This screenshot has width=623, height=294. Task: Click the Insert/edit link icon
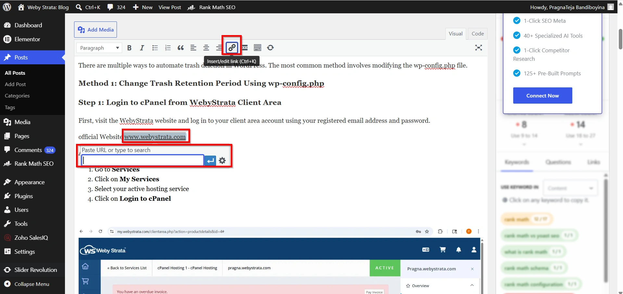click(232, 48)
